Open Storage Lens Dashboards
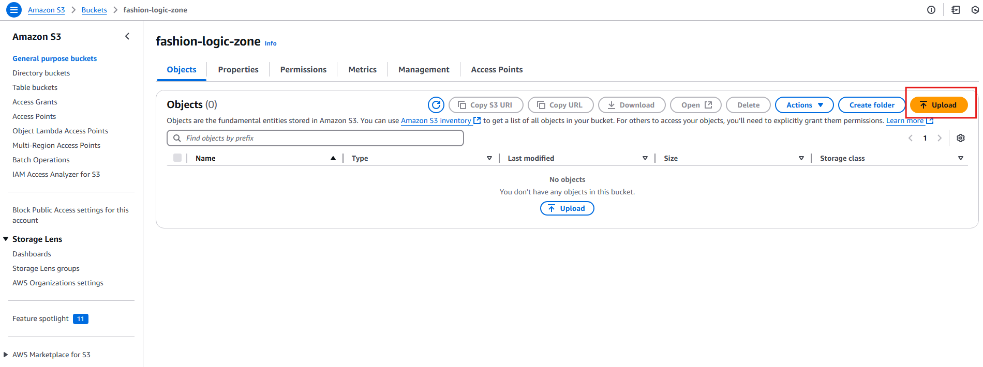Screen dimensions: 983x367 click(x=32, y=254)
